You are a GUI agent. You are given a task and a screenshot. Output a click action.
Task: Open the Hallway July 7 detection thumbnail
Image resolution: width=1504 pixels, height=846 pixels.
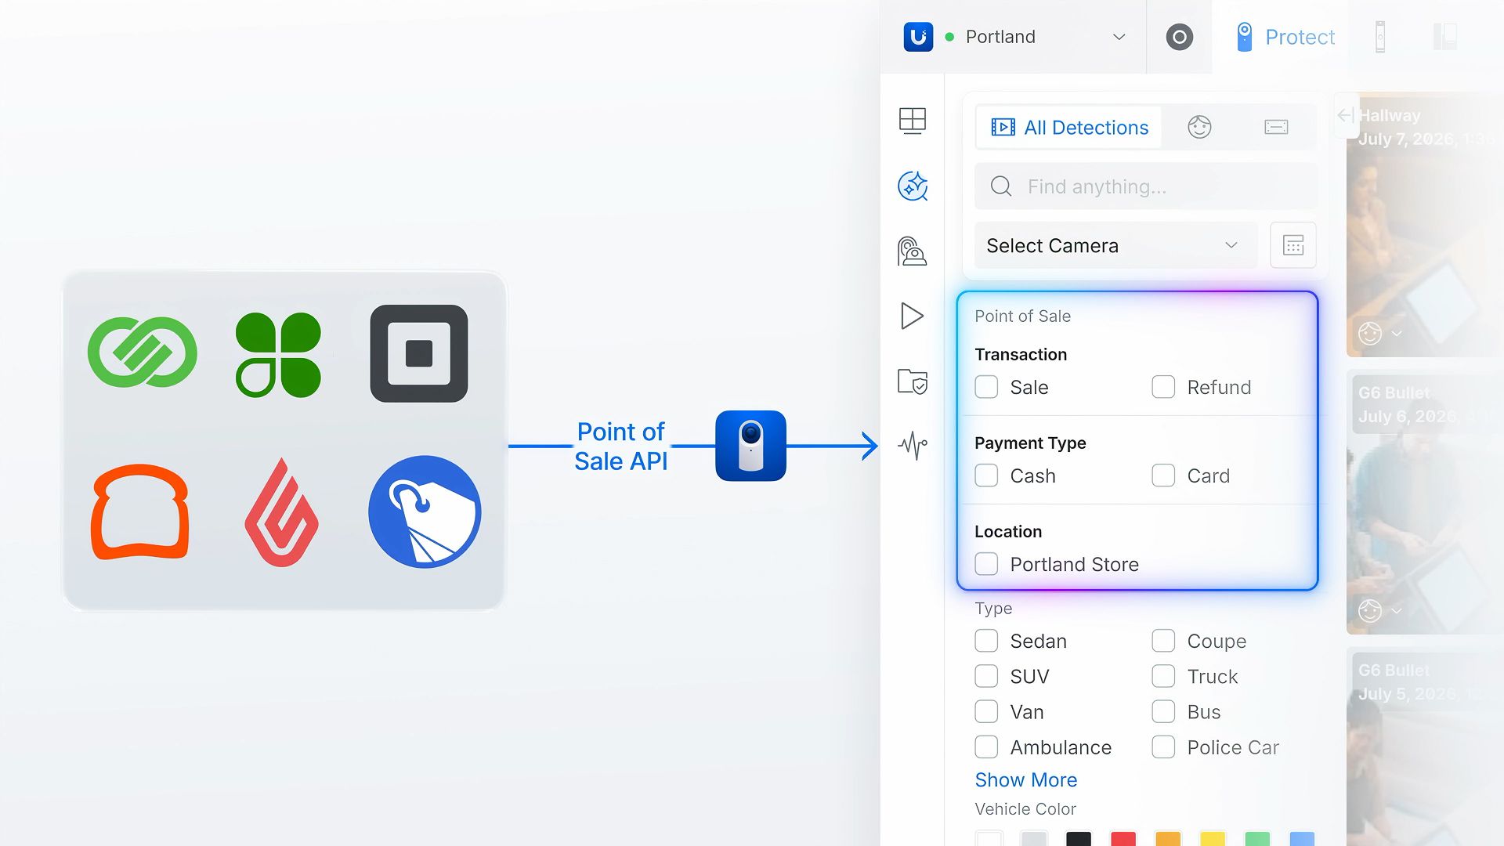tap(1425, 226)
